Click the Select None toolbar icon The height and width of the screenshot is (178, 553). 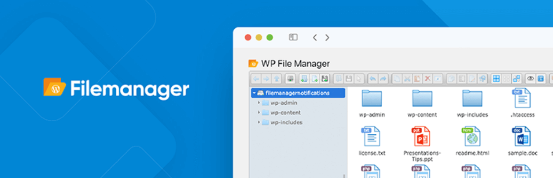tap(506, 79)
